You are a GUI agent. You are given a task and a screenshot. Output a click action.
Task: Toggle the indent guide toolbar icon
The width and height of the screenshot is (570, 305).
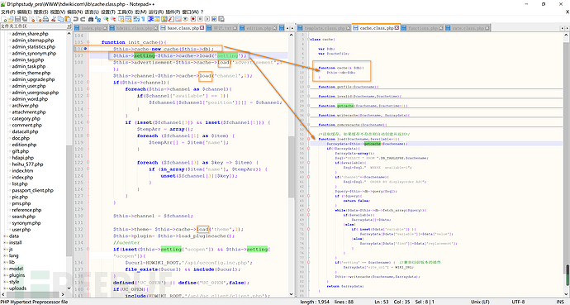[150, 19]
